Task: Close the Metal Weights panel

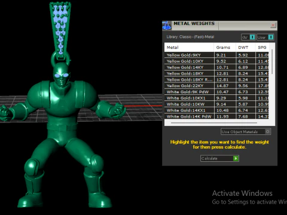Action: coord(273,25)
